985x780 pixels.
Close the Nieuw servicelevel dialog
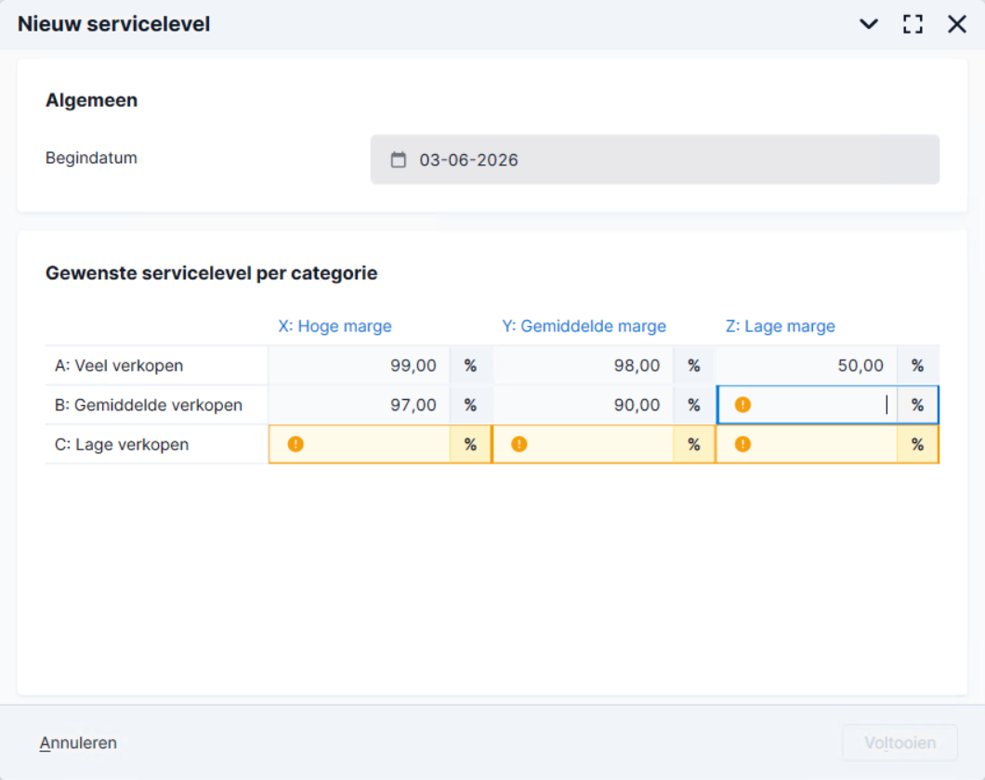(x=957, y=24)
